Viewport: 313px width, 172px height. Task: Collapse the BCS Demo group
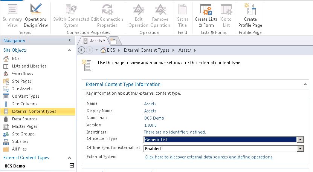coord(72,166)
